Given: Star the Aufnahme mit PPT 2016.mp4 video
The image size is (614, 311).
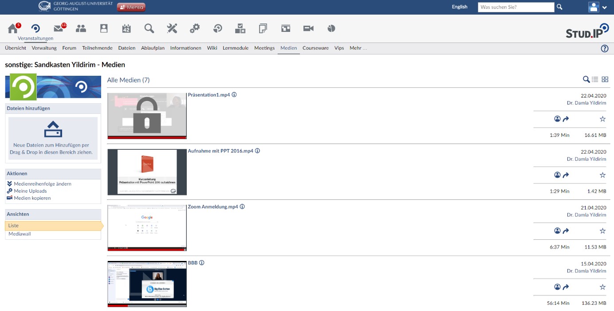Looking at the screenshot, I should tap(602, 175).
